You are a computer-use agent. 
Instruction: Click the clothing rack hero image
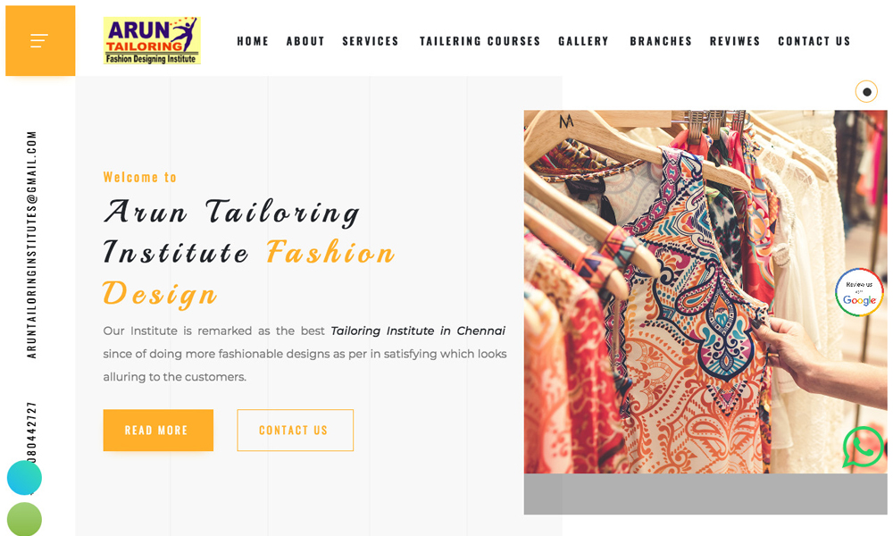point(705,291)
